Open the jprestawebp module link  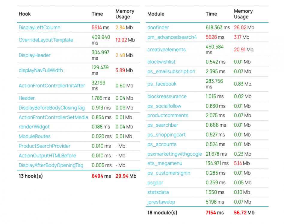(161, 202)
